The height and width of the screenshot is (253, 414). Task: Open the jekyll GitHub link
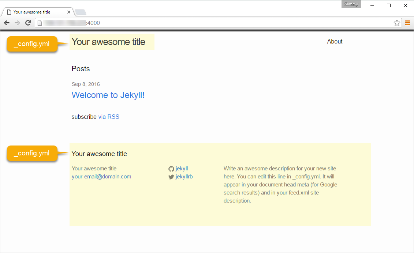pos(182,169)
